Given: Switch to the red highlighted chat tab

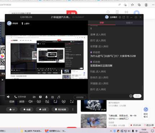Looking at the screenshot, I should 102,23.
